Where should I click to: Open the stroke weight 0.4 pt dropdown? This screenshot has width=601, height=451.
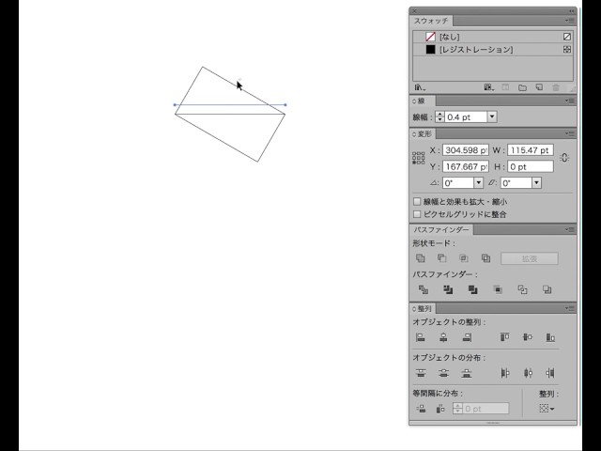(492, 117)
